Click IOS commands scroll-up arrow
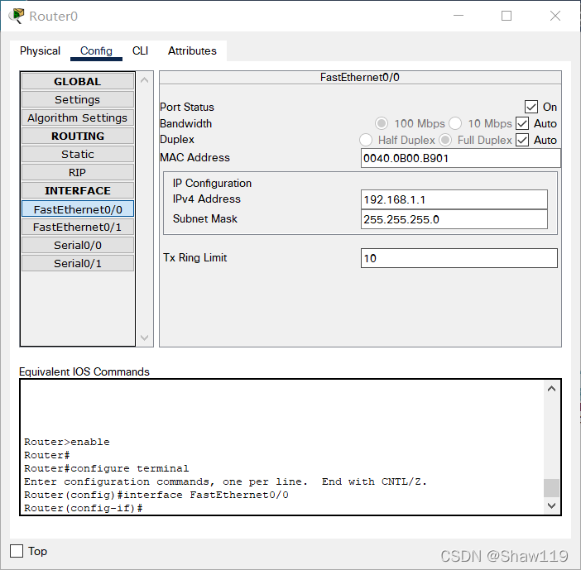This screenshot has width=581, height=570. tap(551, 389)
